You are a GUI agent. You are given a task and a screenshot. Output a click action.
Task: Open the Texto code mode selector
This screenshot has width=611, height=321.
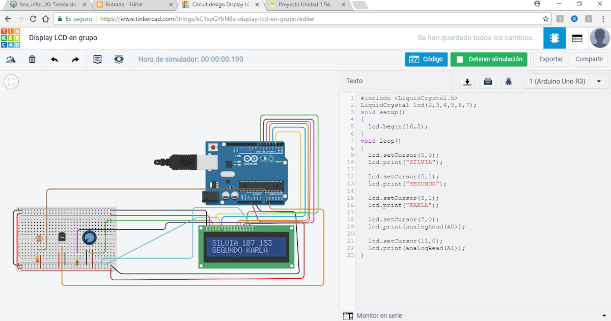pos(354,81)
